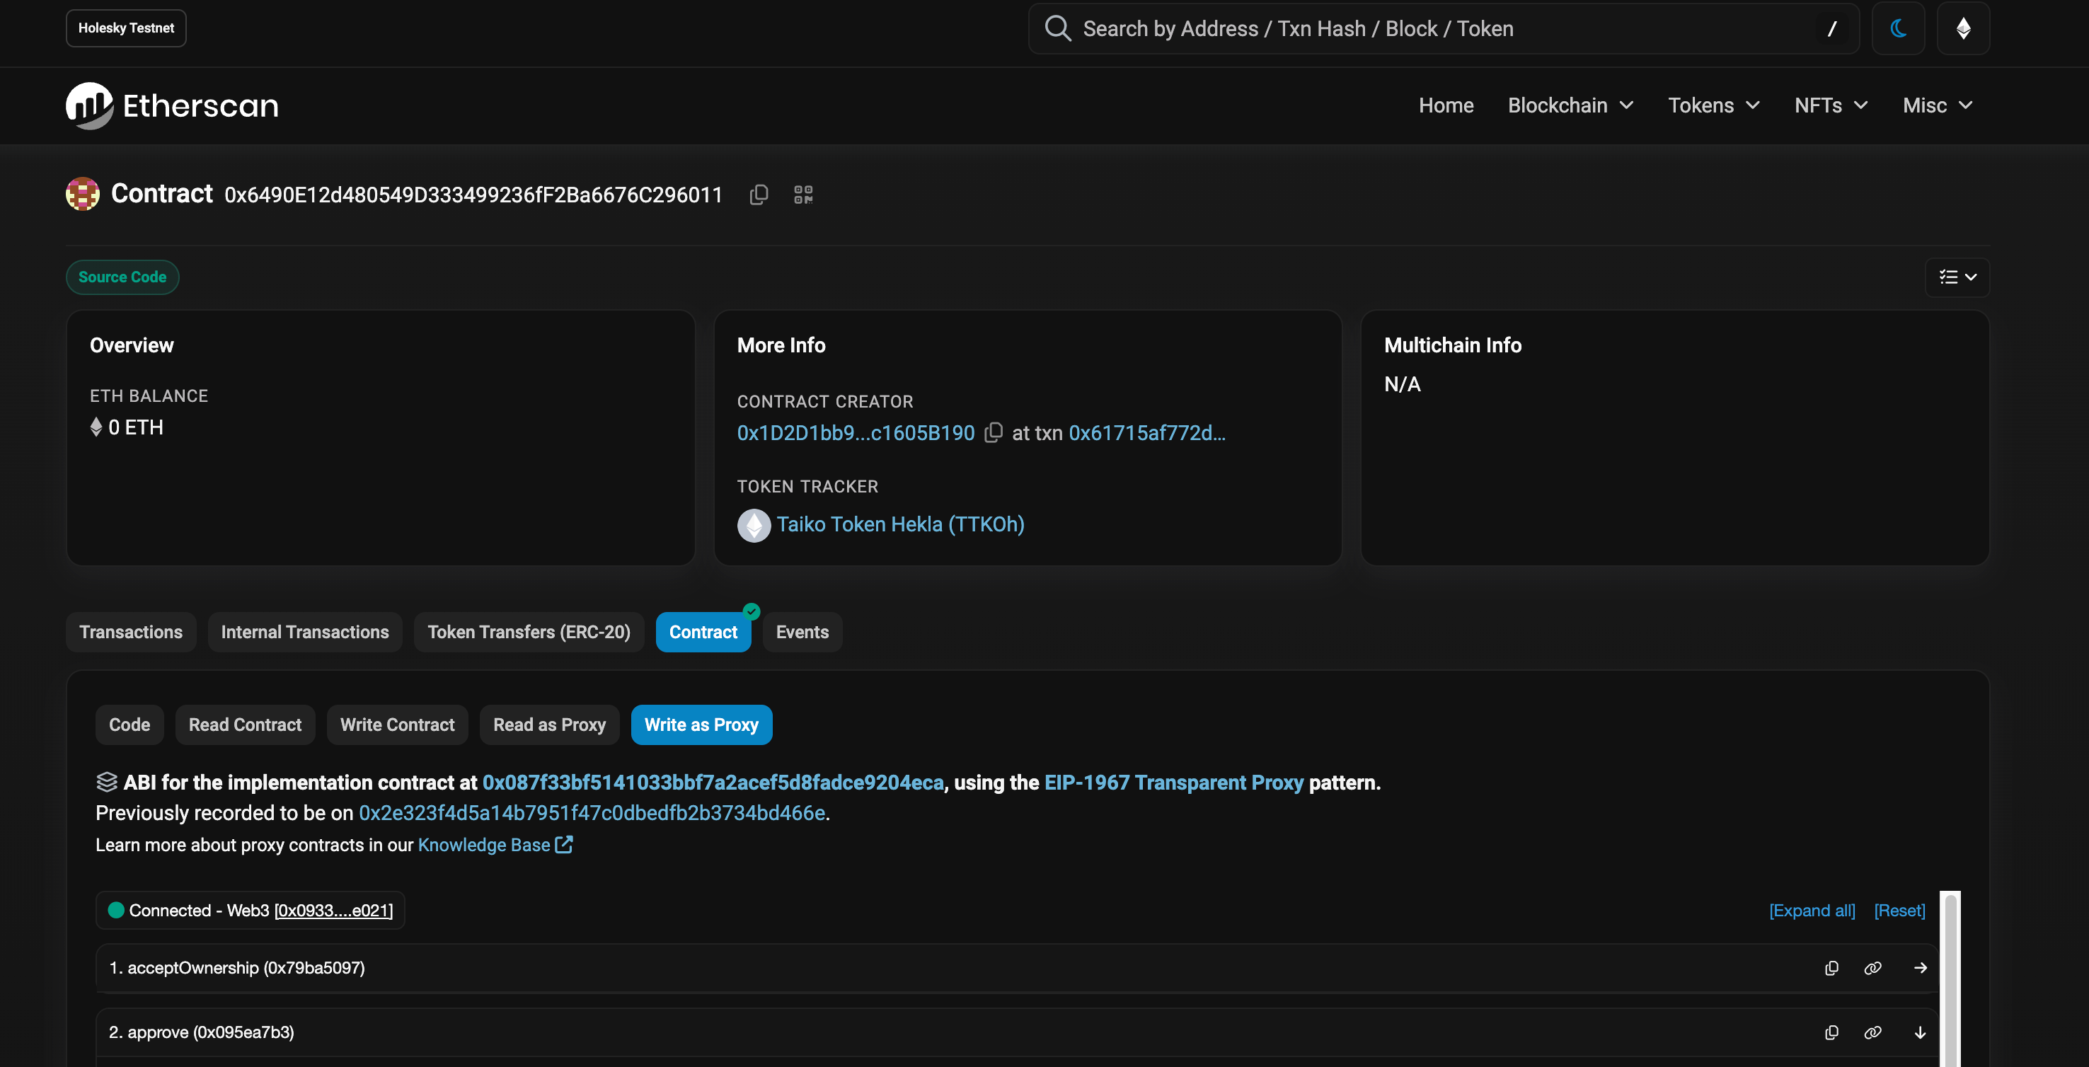
Task: Click the Etherscan logo
Action: (x=172, y=105)
